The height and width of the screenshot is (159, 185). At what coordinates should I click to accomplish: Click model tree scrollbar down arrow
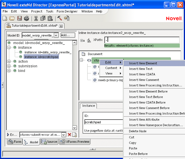point(75,128)
